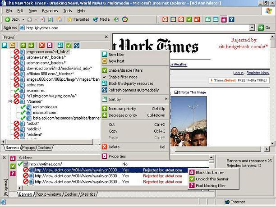Click the green down-arrow decrease priority toolbar icon
This screenshot has width=276, height=207.
(31, 46)
